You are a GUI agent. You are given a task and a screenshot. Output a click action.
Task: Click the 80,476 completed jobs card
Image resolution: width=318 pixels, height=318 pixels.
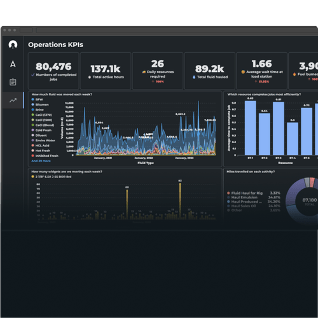click(x=53, y=71)
